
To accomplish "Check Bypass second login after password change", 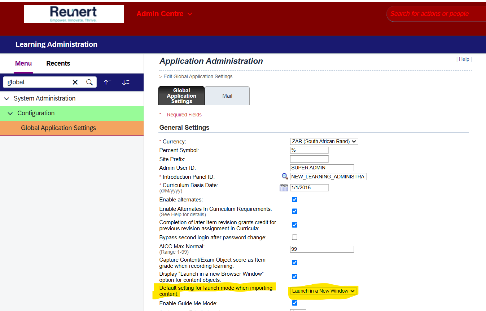I will pos(294,237).
